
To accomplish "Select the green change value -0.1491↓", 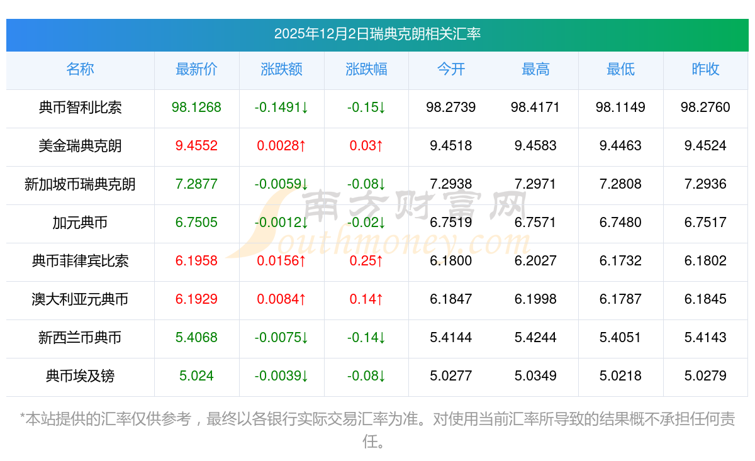I will point(281,108).
